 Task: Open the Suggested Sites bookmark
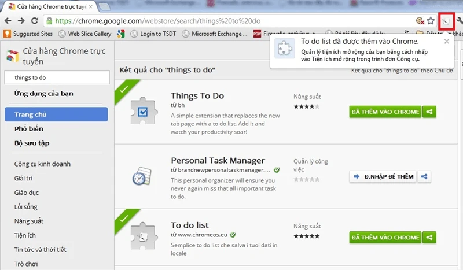pos(28,34)
